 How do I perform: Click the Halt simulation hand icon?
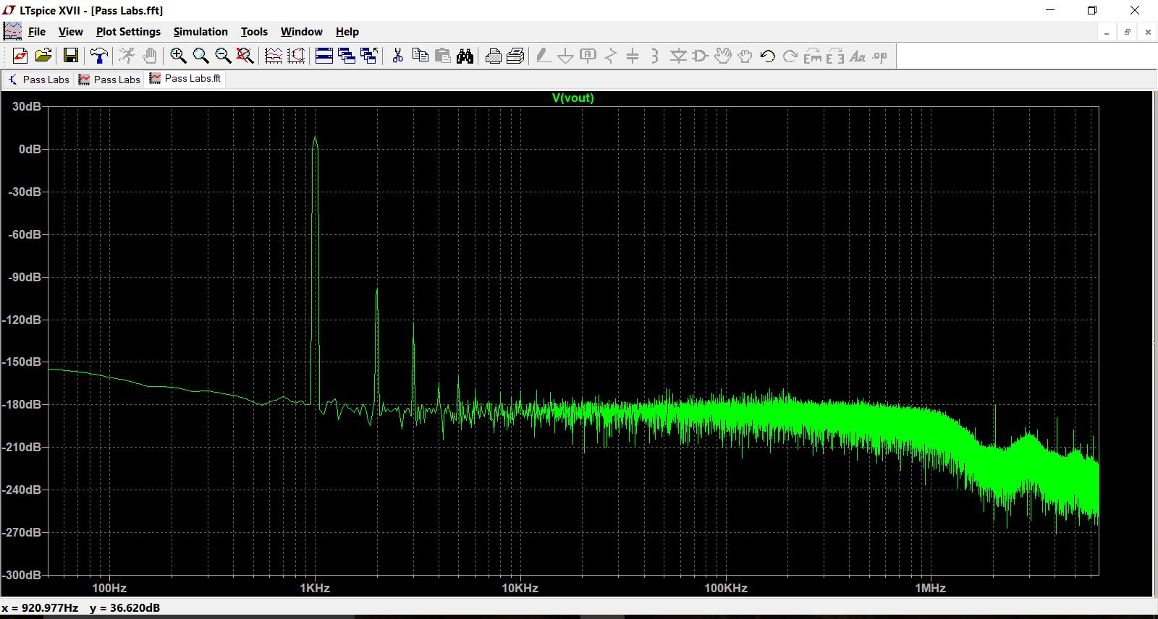pyautogui.click(x=149, y=56)
